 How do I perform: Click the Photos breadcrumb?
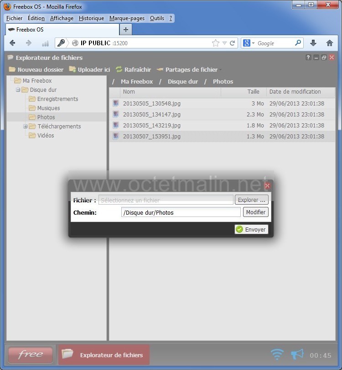click(223, 82)
